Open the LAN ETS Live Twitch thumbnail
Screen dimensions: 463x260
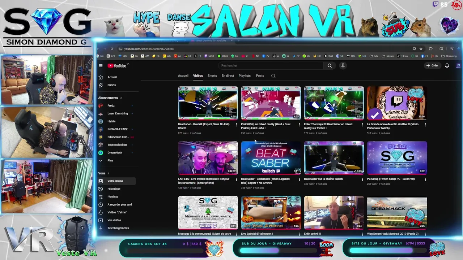pos(208,157)
